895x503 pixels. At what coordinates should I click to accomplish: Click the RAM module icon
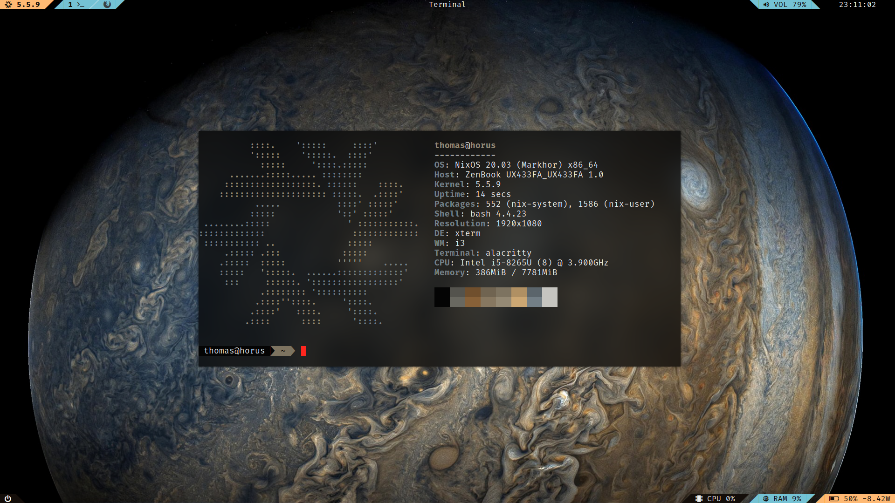[766, 498]
